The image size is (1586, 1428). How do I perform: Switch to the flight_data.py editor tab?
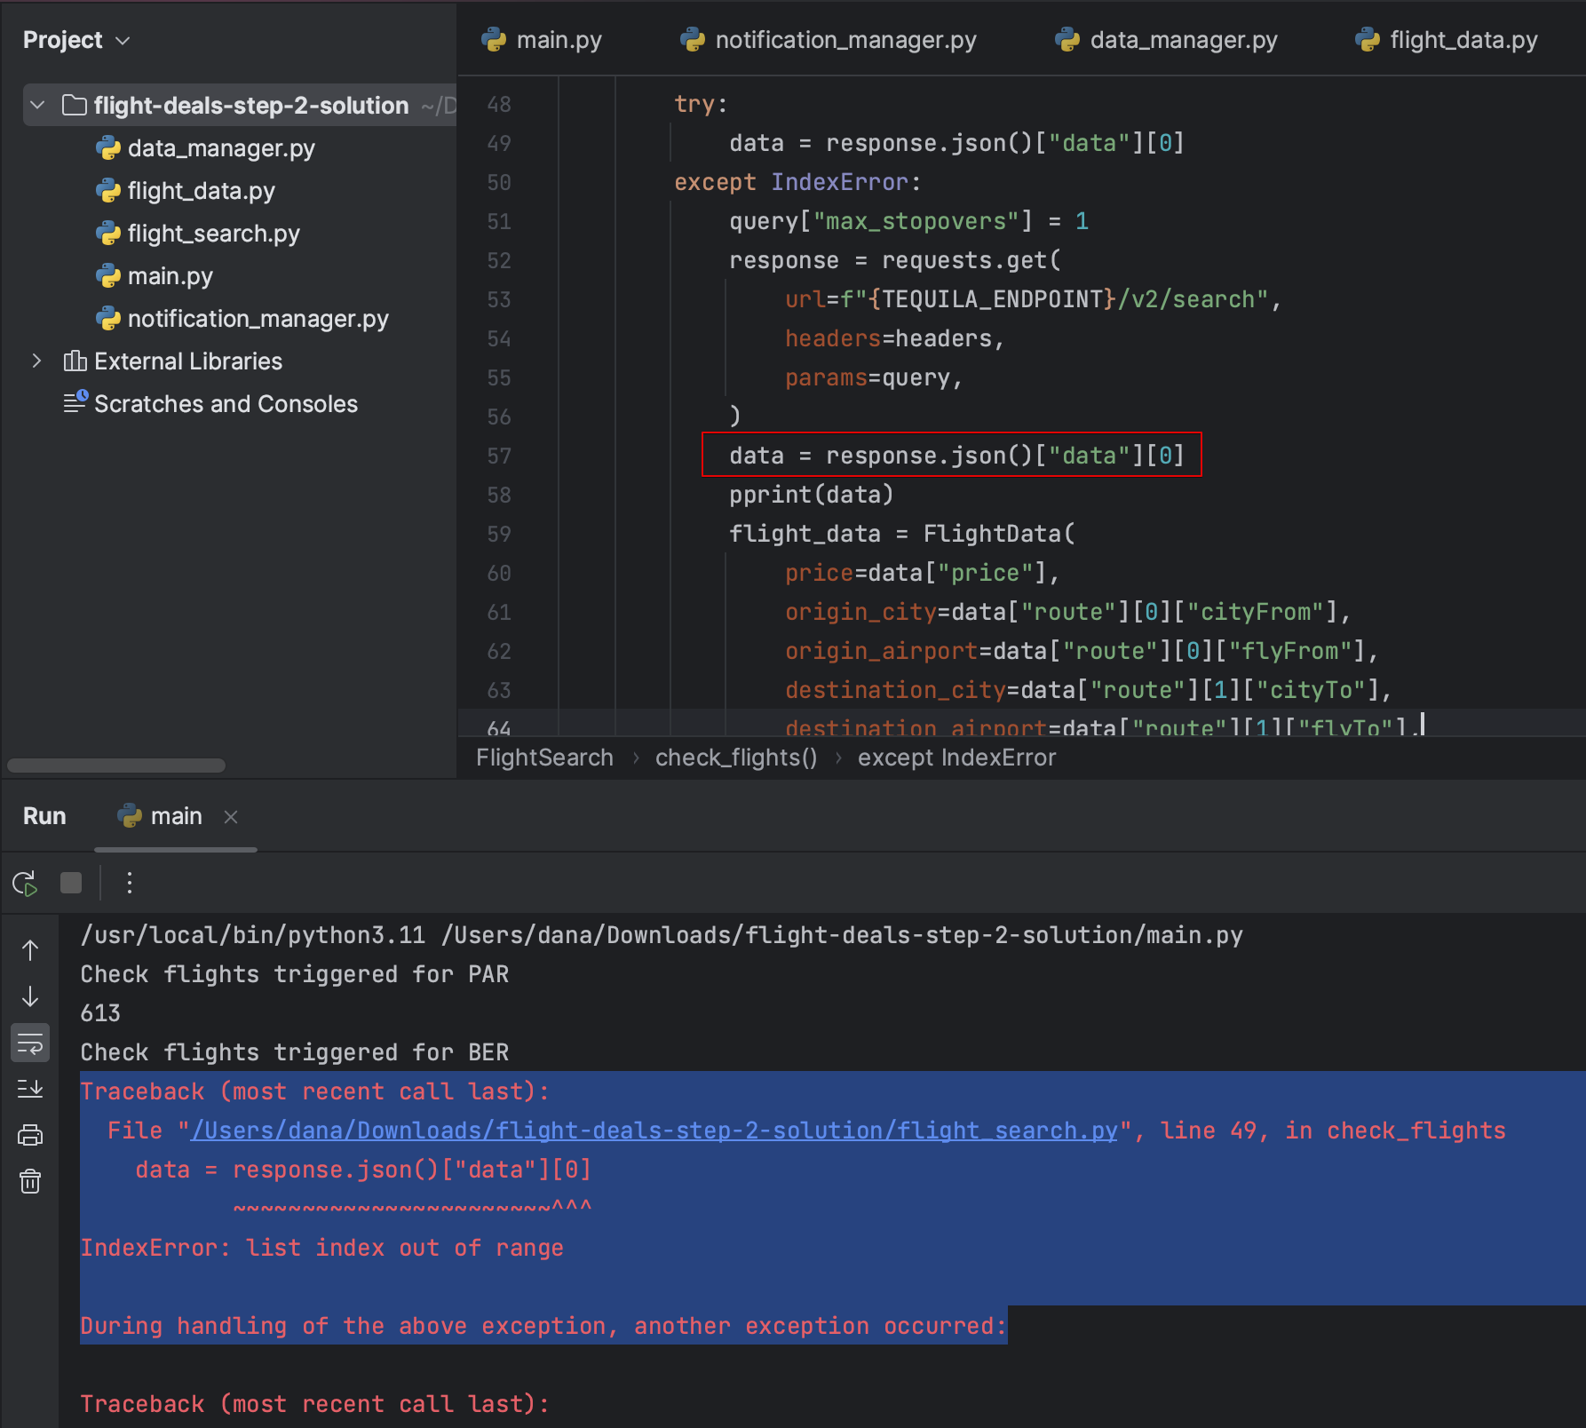click(x=1446, y=40)
